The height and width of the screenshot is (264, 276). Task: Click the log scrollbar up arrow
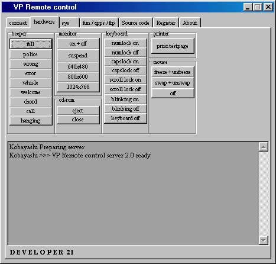[264, 147]
